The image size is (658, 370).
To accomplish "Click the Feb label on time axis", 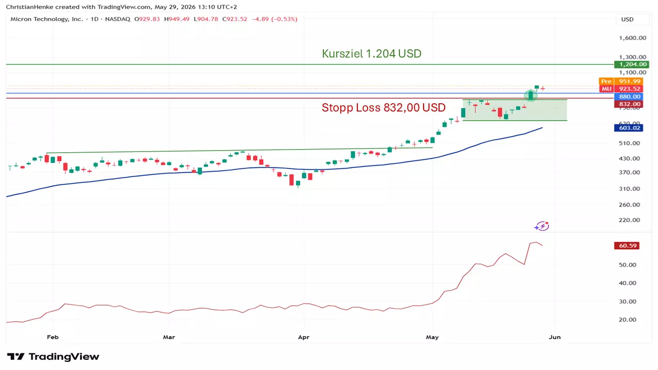I will pyautogui.click(x=52, y=338).
